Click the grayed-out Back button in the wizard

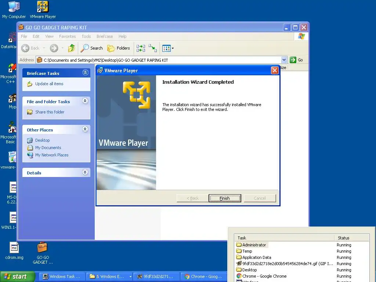(192, 198)
